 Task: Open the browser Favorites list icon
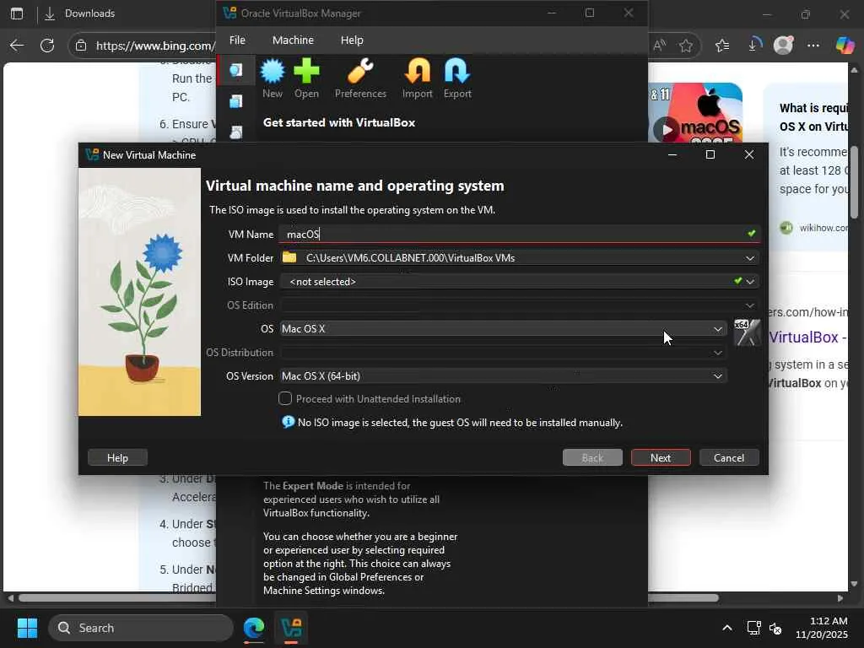click(722, 46)
